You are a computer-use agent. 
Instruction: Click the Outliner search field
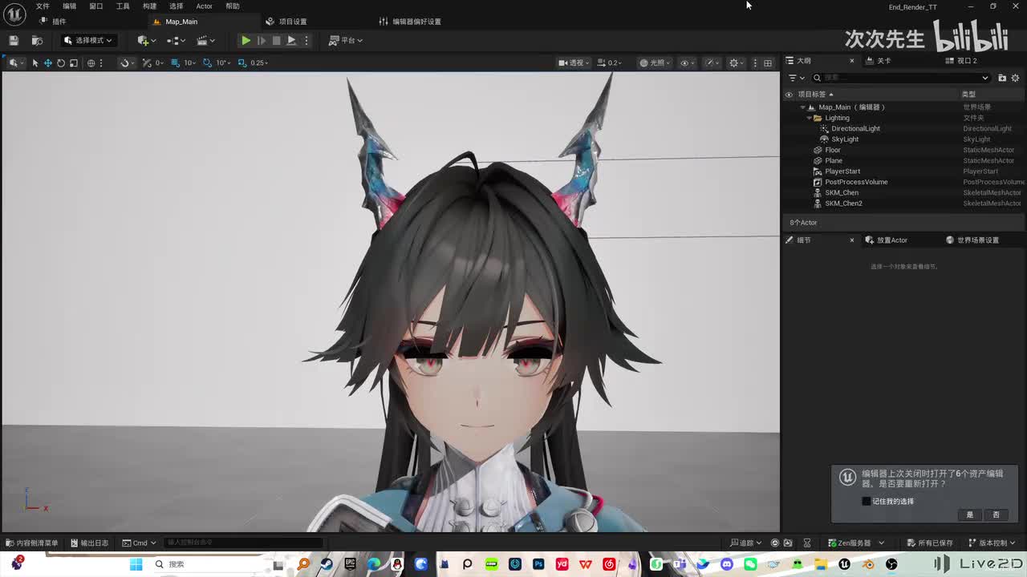pos(900,78)
